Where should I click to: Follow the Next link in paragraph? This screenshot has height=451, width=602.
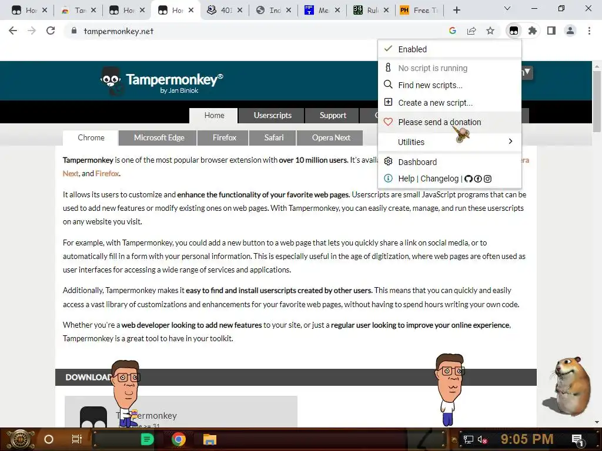pos(71,173)
